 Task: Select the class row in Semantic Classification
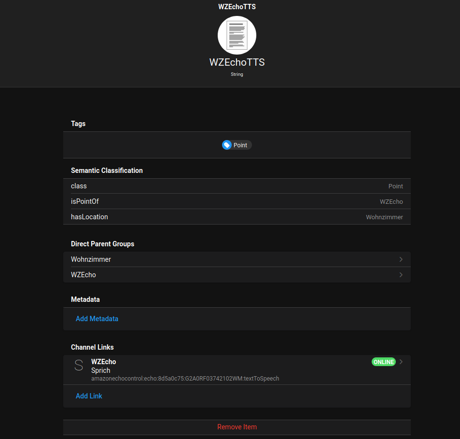tap(237, 186)
